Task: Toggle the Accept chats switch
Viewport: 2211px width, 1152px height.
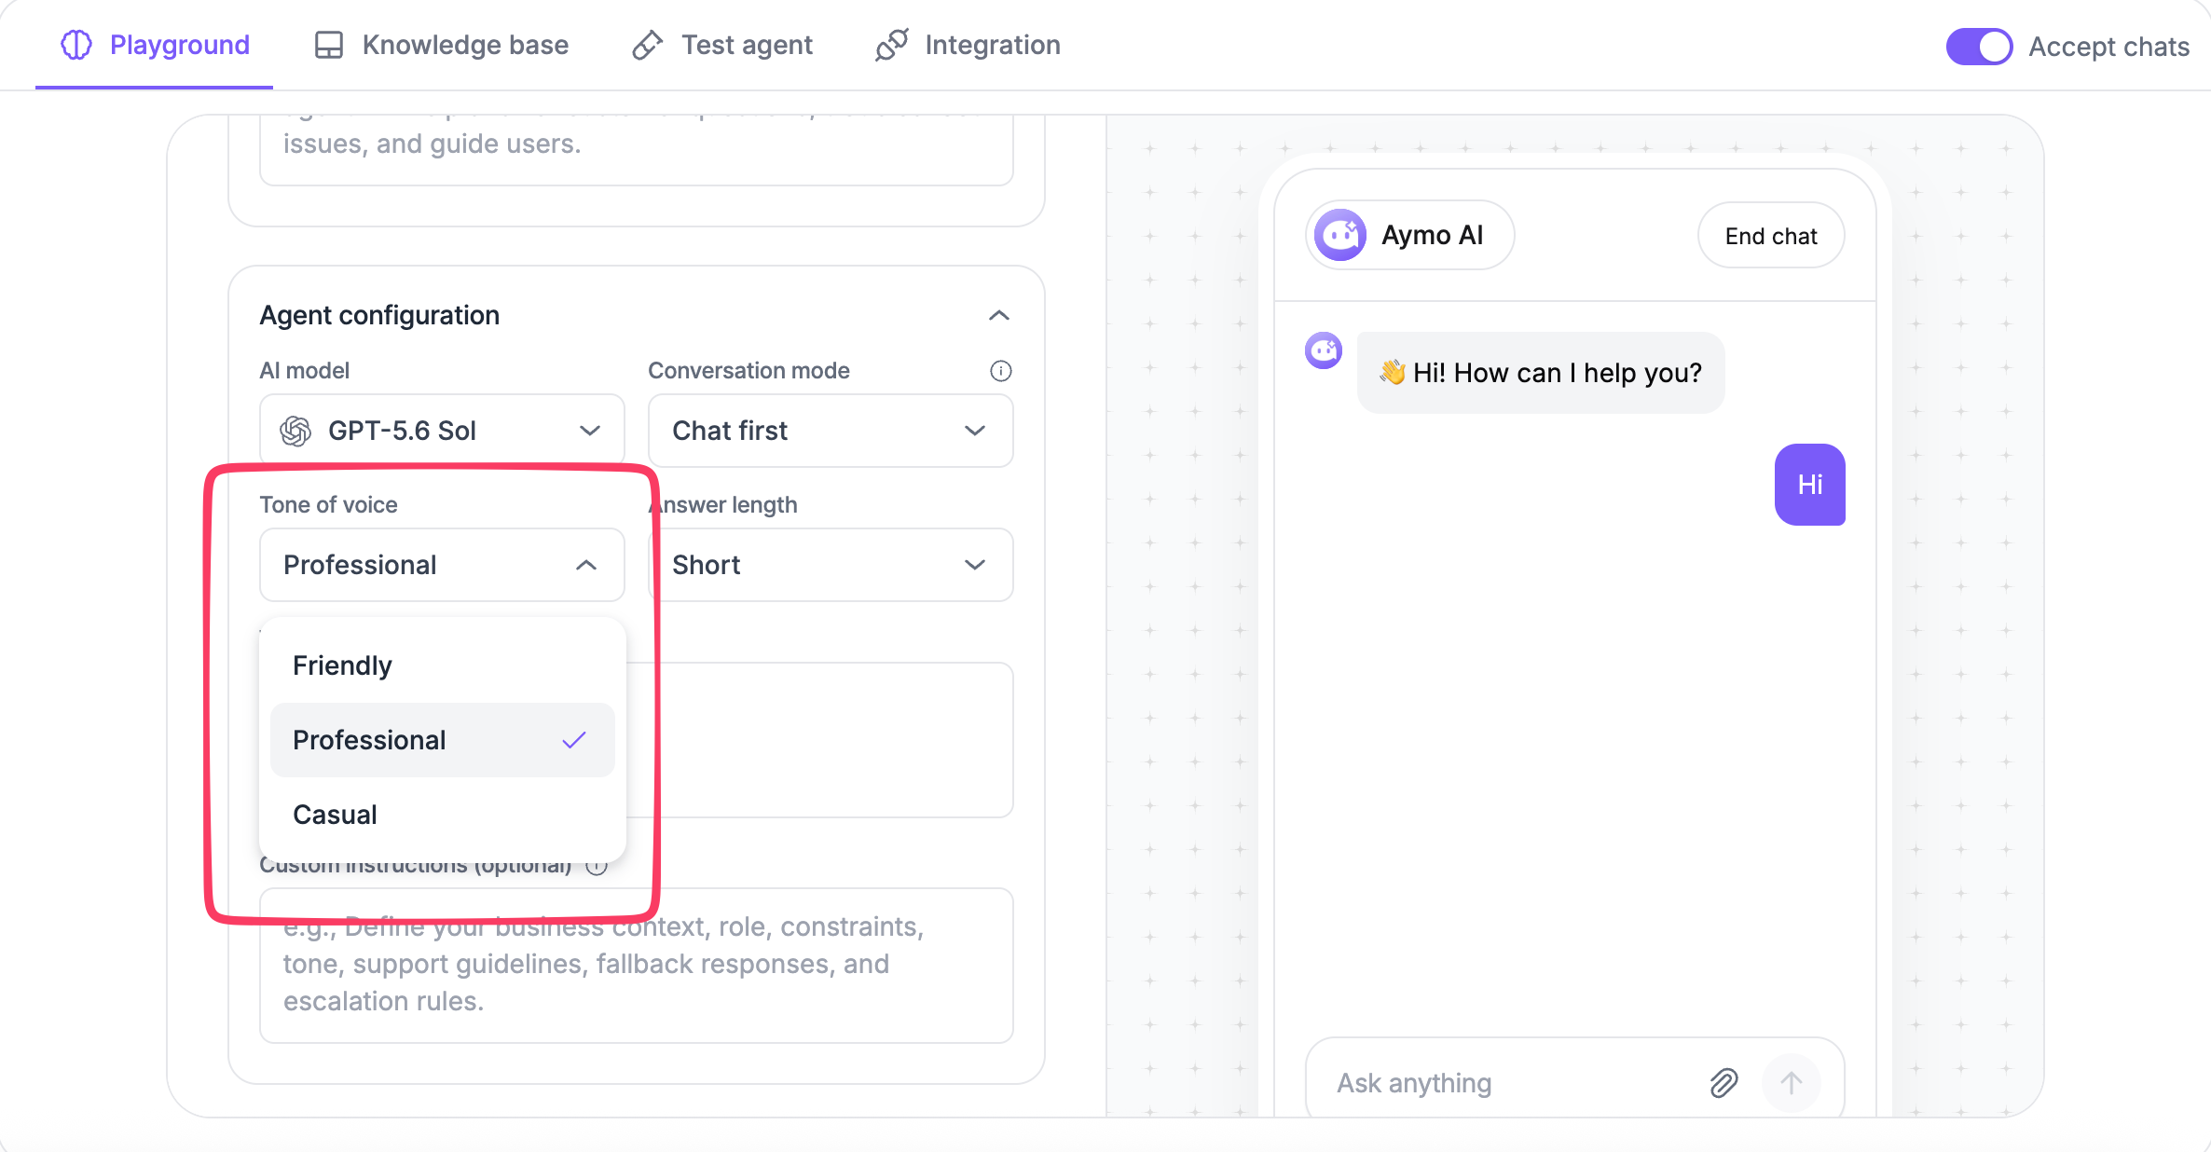Action: (x=1979, y=46)
